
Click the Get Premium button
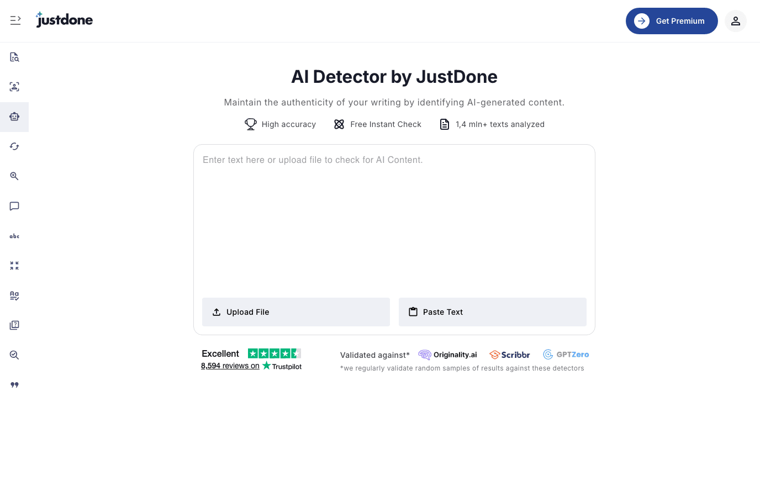point(672,21)
